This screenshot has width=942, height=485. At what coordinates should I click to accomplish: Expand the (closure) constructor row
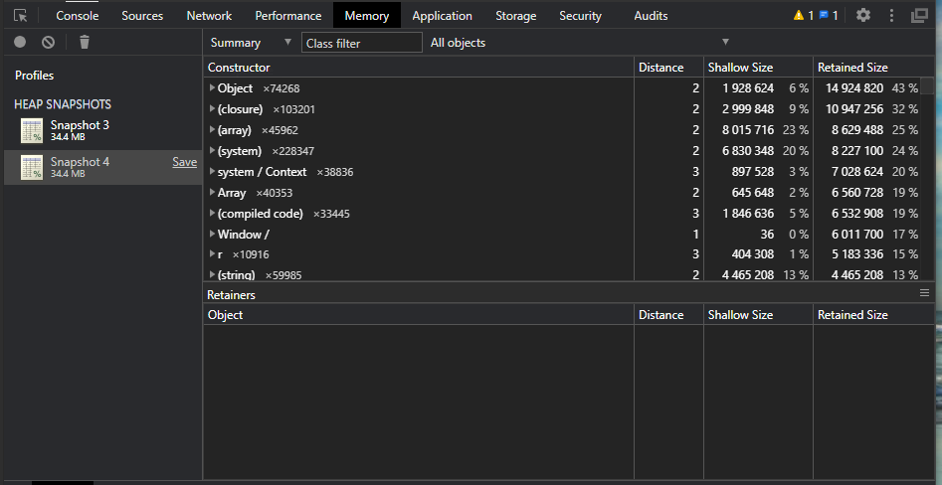213,109
